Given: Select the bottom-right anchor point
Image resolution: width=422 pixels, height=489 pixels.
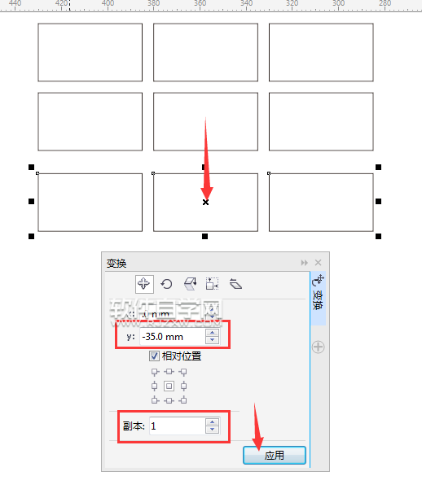Looking at the screenshot, I should pos(183,400).
